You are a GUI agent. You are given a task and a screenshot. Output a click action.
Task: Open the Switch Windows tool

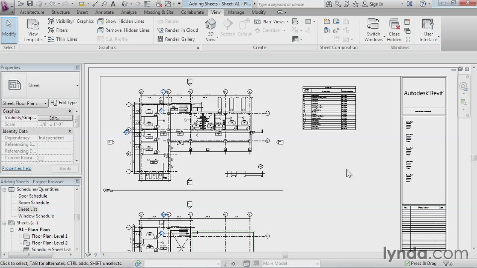point(373,30)
